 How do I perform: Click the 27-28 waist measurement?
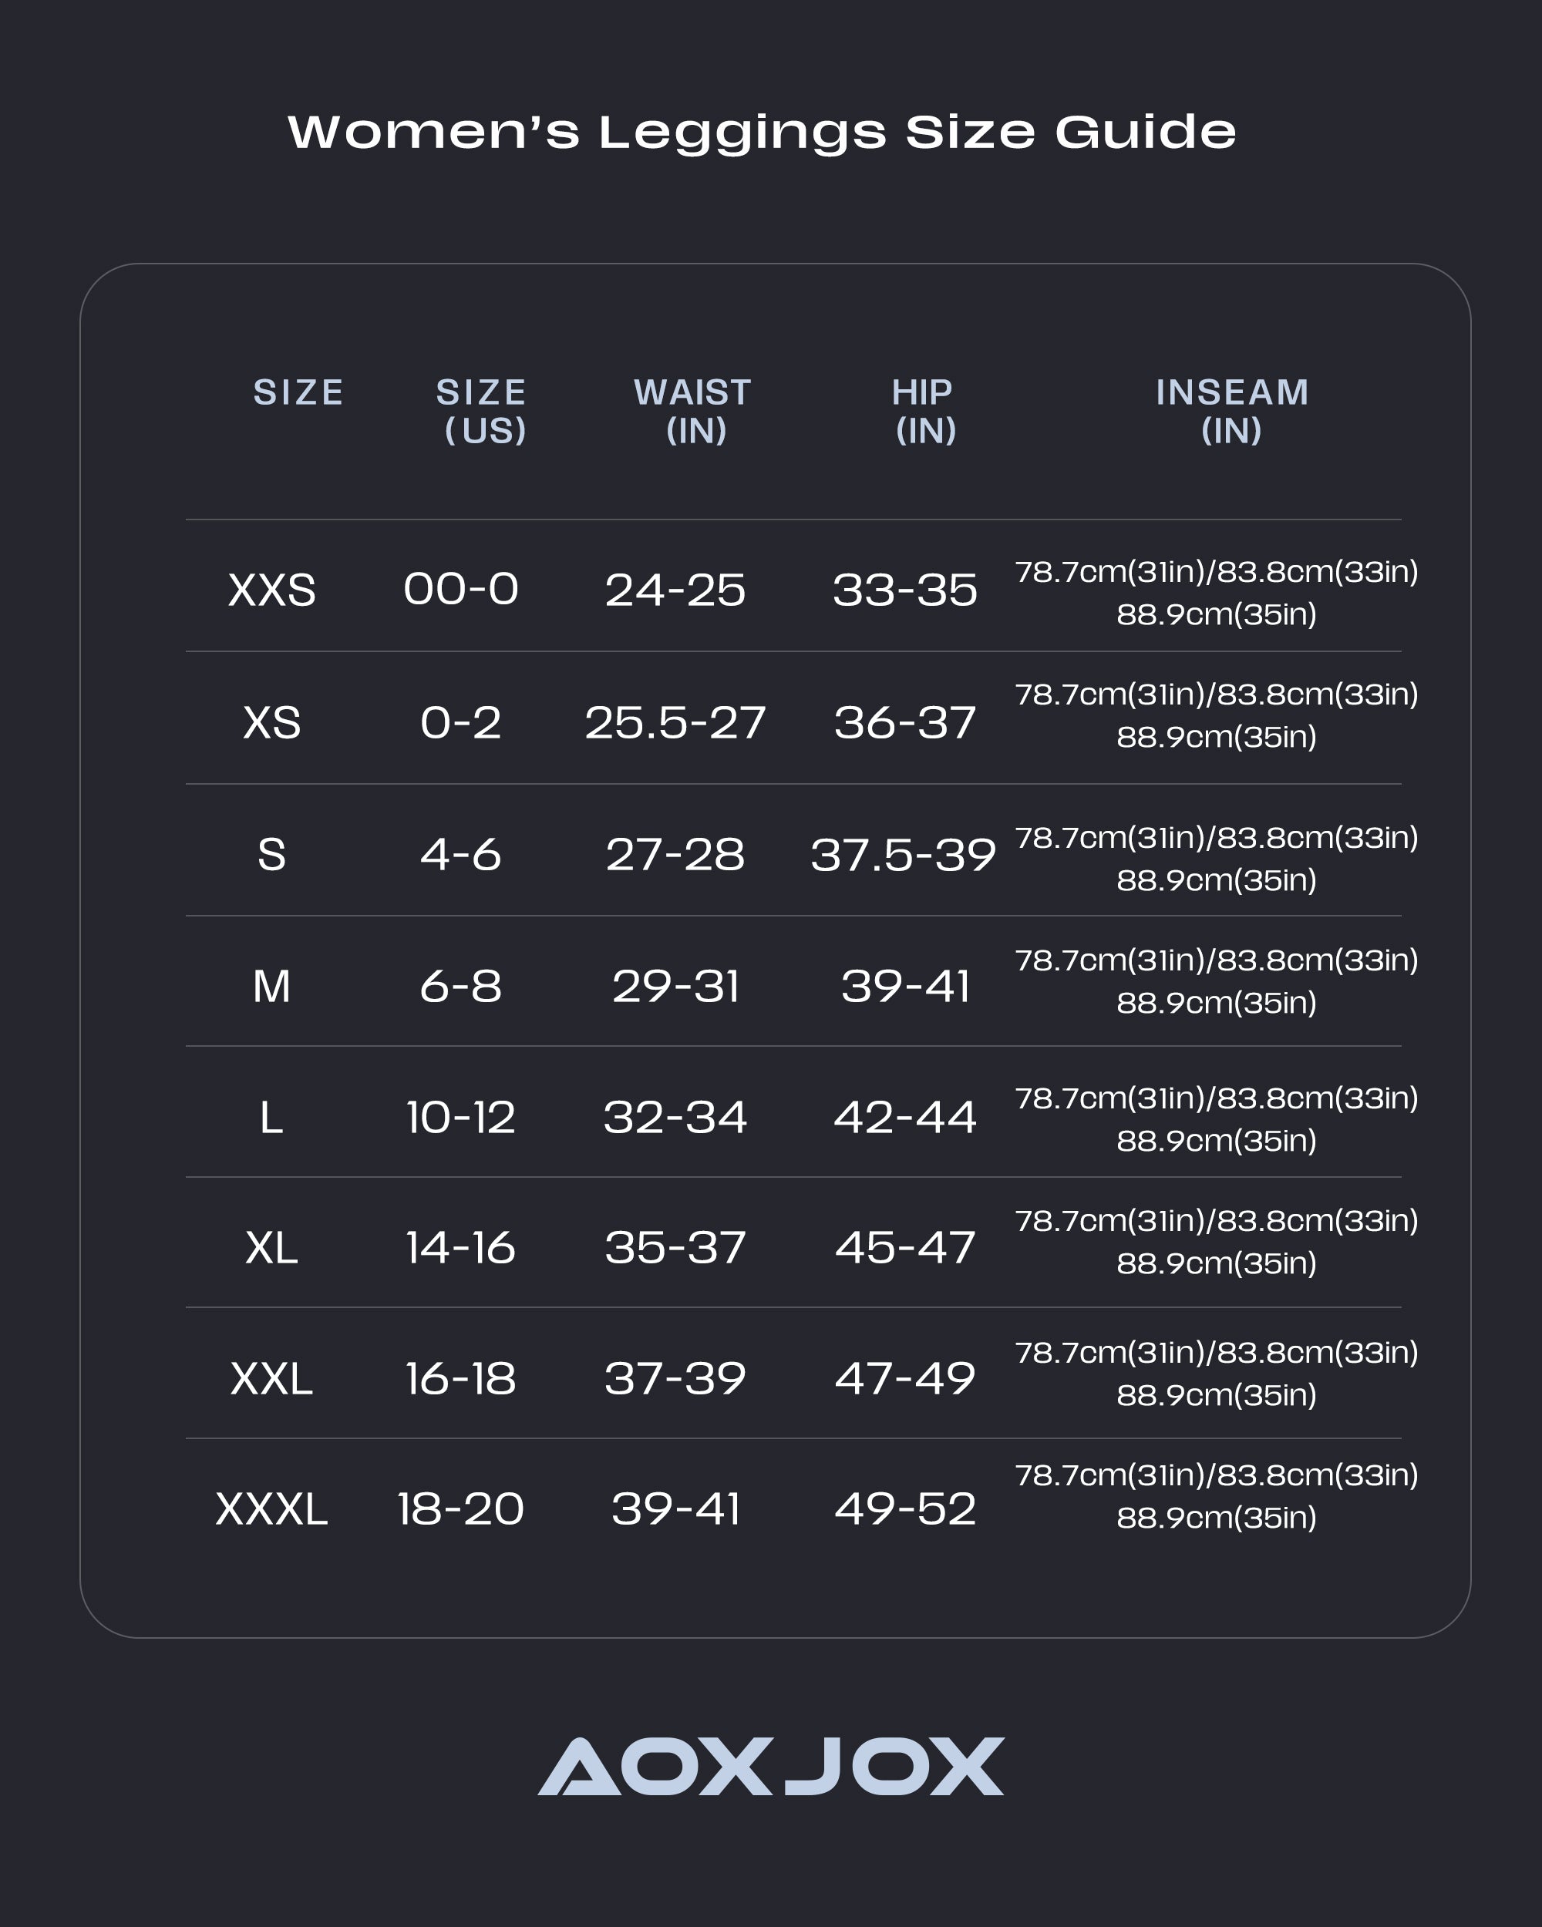[x=675, y=855]
